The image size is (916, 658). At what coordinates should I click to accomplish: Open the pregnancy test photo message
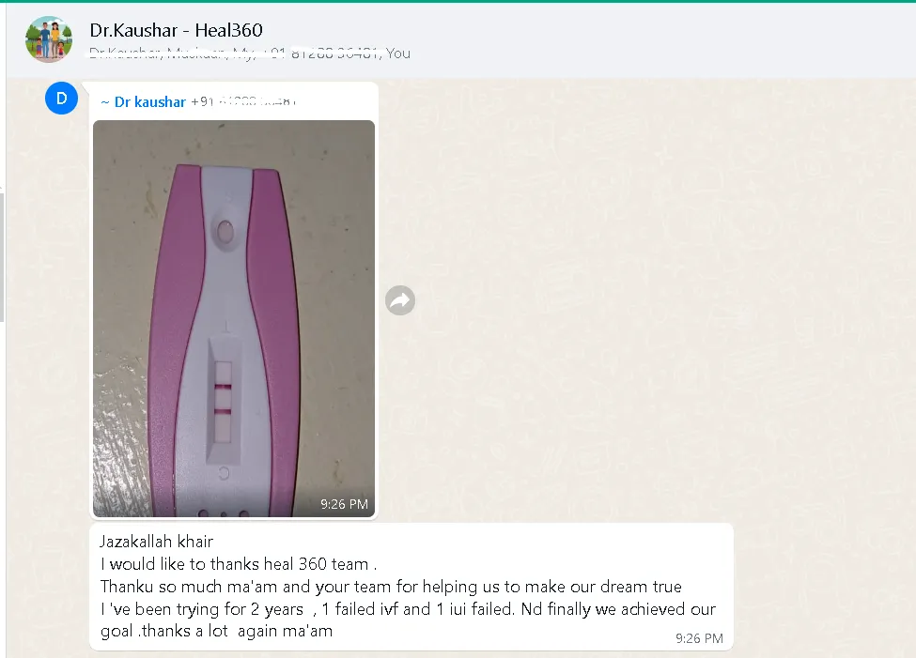point(234,318)
